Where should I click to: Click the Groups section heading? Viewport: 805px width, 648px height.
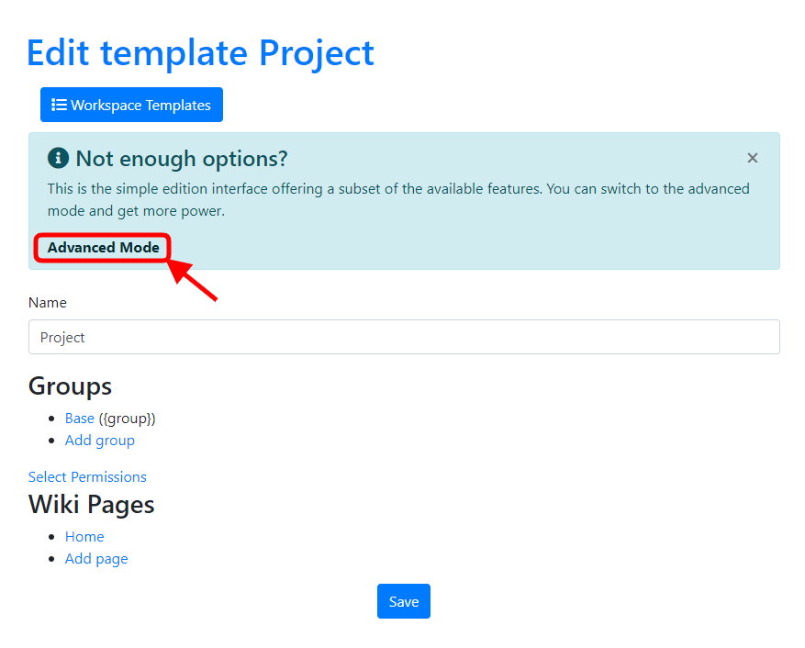click(x=71, y=386)
